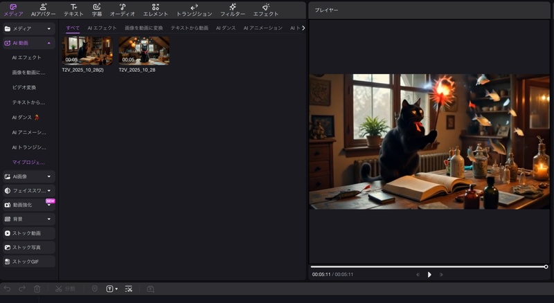Click the trash delete icon

(37, 289)
